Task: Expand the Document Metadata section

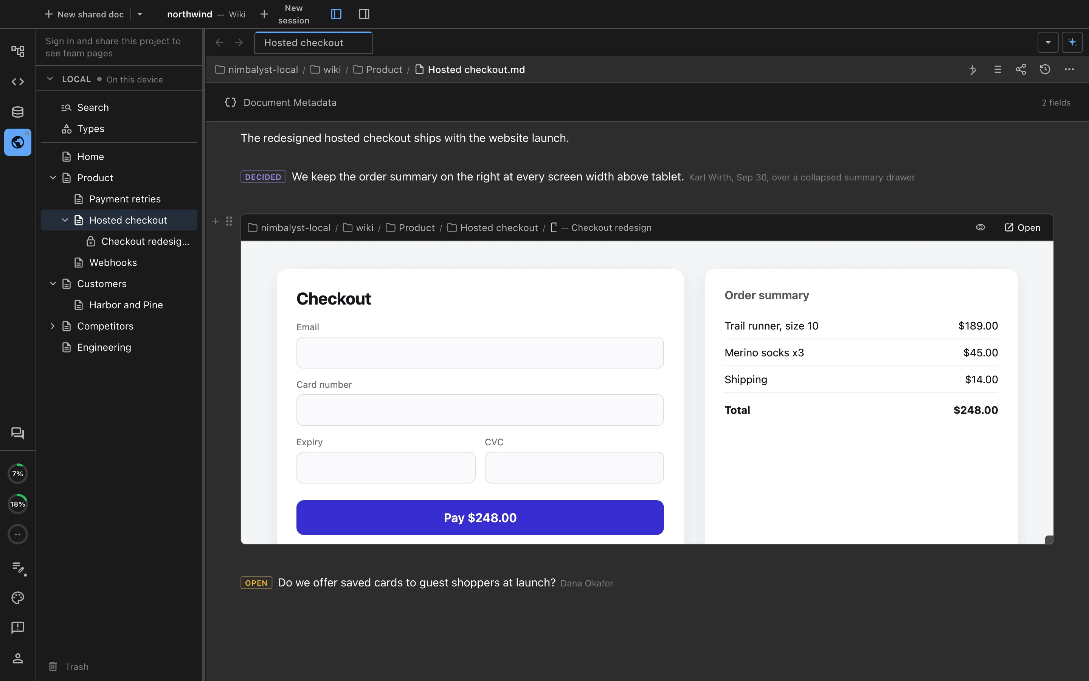Action: pyautogui.click(x=647, y=103)
